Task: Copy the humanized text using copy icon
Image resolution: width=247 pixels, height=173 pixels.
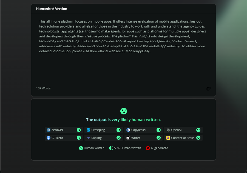Action: tap(208, 89)
